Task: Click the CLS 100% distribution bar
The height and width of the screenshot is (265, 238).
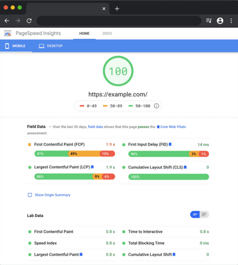Action: click(x=169, y=177)
